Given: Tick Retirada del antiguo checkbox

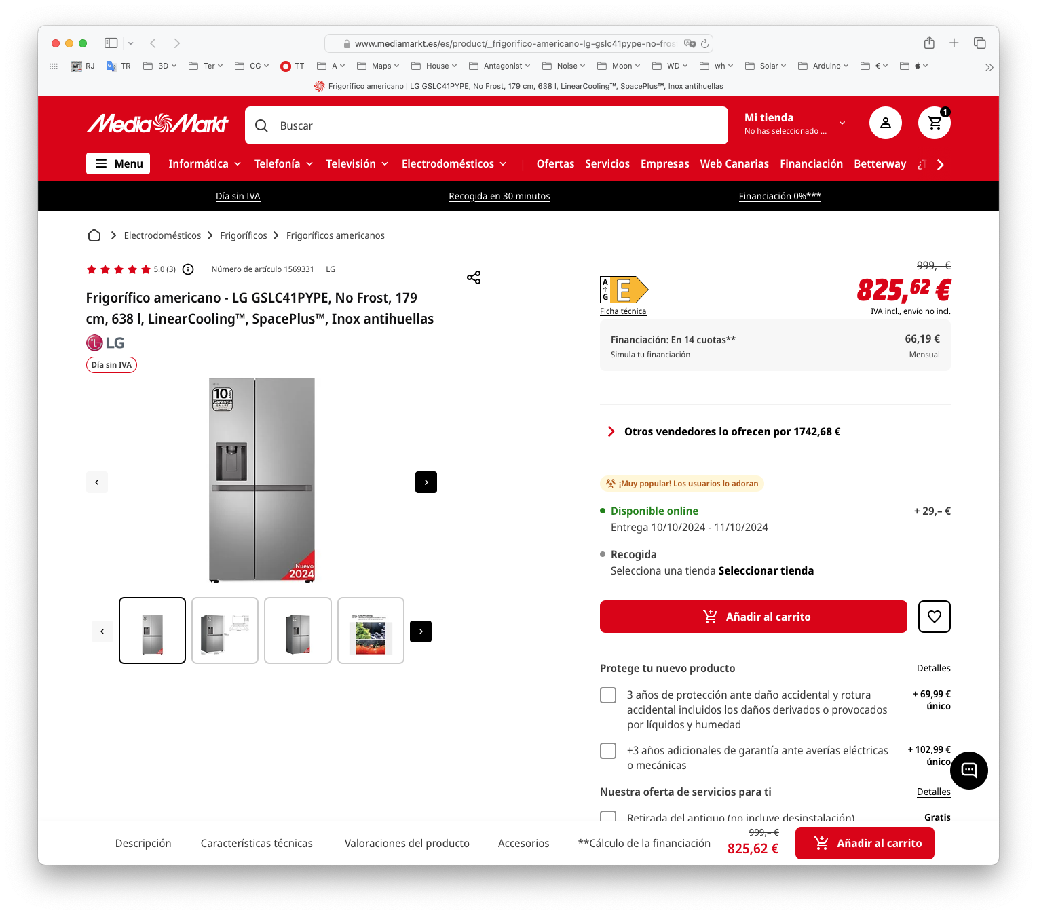Looking at the screenshot, I should point(608,816).
